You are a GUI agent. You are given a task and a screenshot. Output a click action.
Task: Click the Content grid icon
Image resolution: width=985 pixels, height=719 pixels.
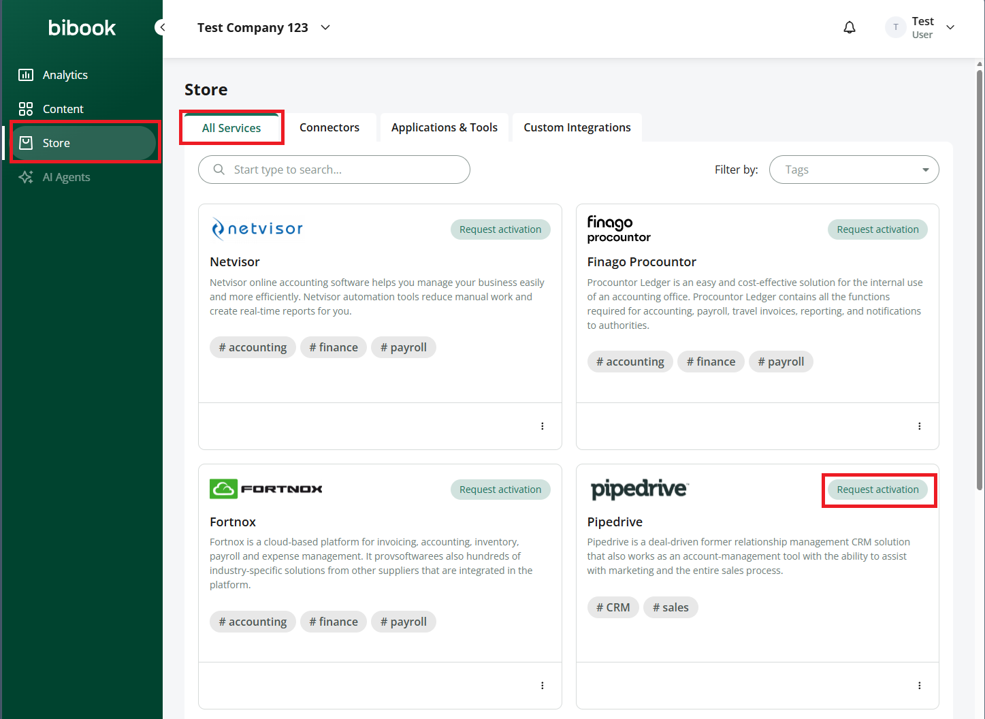[26, 109]
